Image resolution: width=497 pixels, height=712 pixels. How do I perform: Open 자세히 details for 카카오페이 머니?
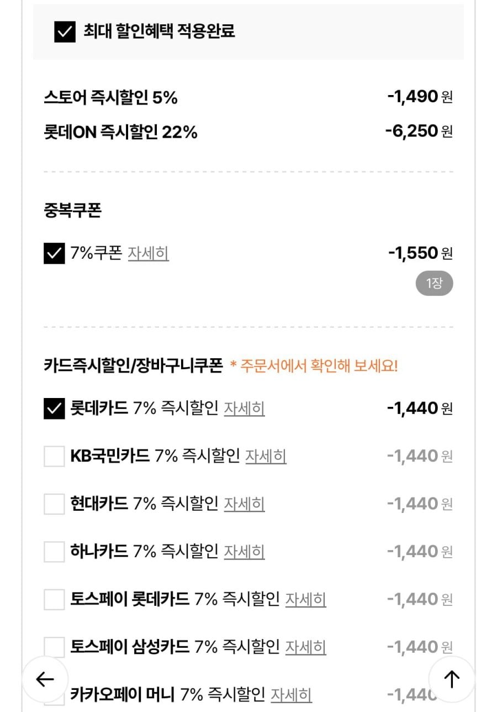(291, 694)
